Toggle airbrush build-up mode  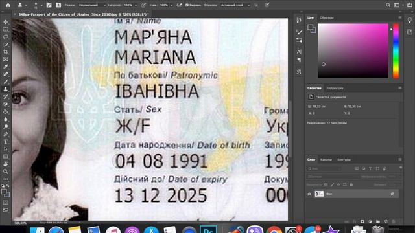(179, 5)
